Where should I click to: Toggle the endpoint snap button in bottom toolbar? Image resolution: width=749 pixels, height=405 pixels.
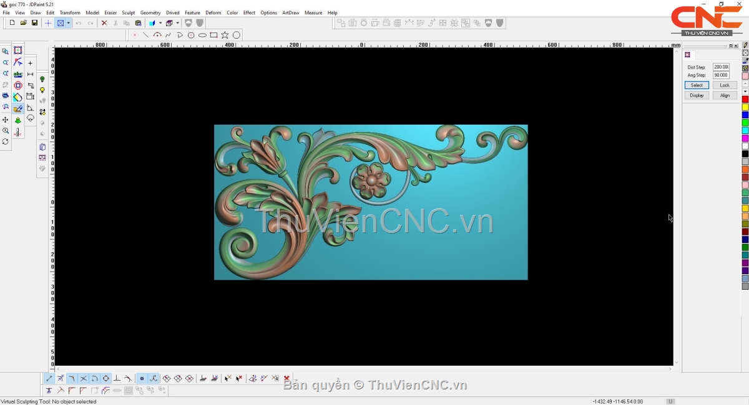(49, 378)
